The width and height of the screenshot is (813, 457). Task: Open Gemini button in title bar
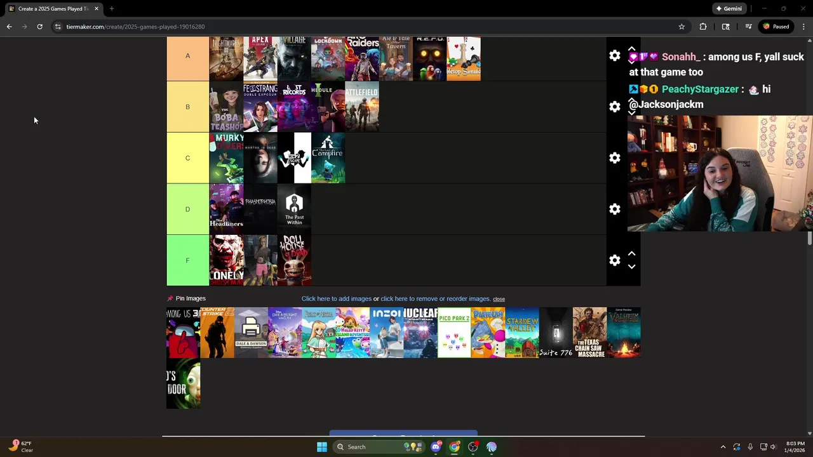coord(729,8)
